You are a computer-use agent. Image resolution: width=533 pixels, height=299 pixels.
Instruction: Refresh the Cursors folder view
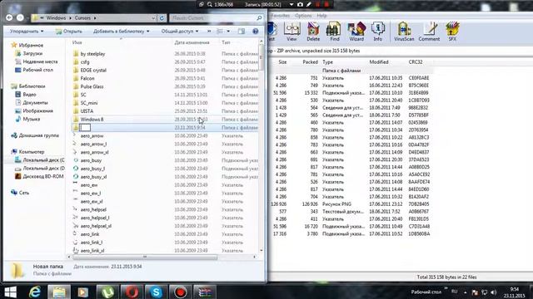tap(162, 18)
